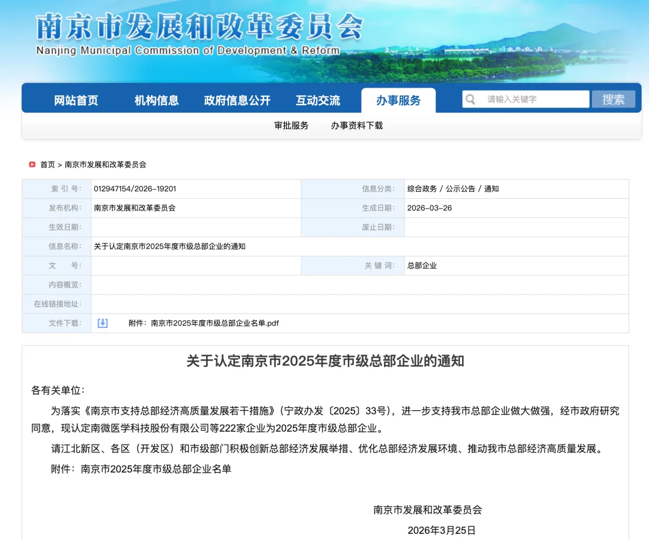Click the site title 南京市发展和改革委员会 banner
Screen dimensions: 649x540
200,26
